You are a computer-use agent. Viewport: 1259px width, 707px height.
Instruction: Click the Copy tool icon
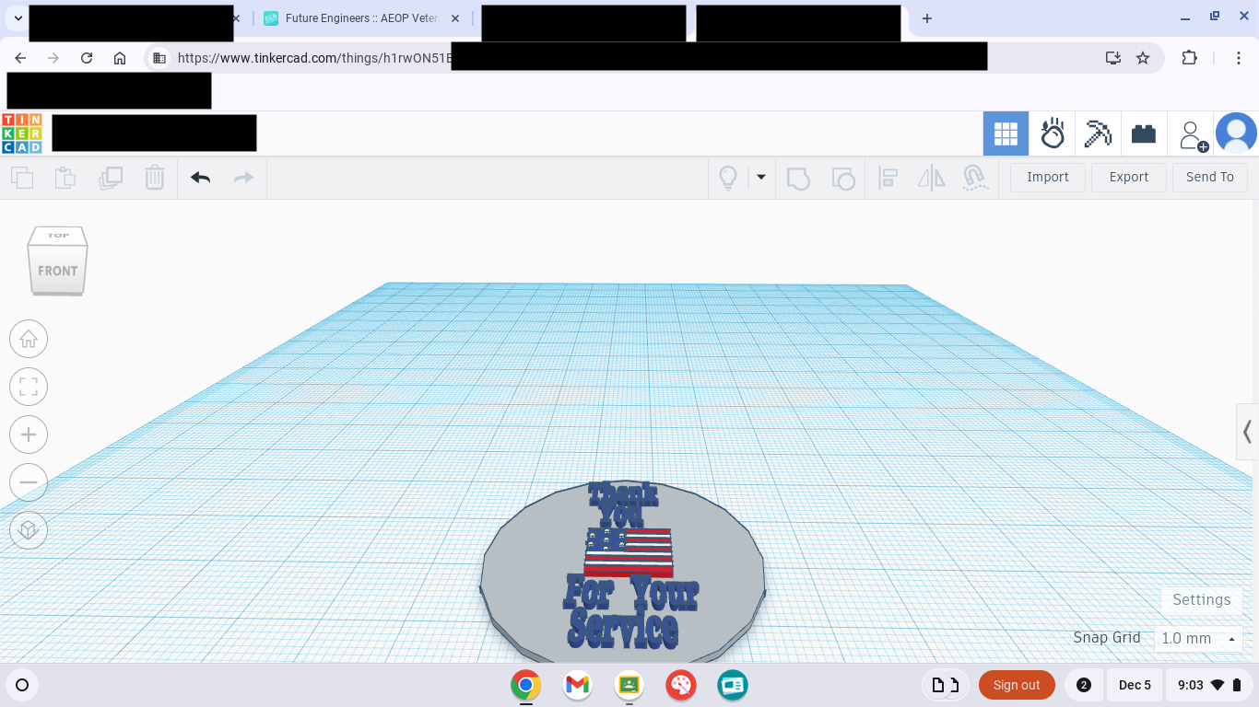click(x=22, y=178)
